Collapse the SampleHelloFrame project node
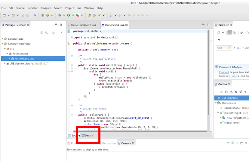 click(x=2, y=44)
